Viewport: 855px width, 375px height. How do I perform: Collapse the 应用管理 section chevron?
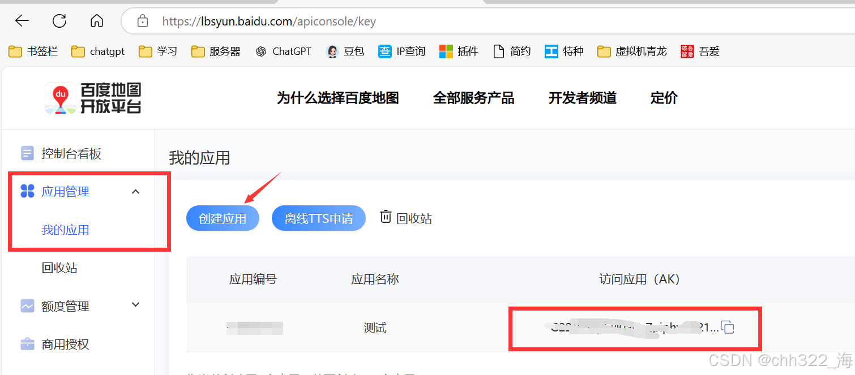(x=135, y=192)
